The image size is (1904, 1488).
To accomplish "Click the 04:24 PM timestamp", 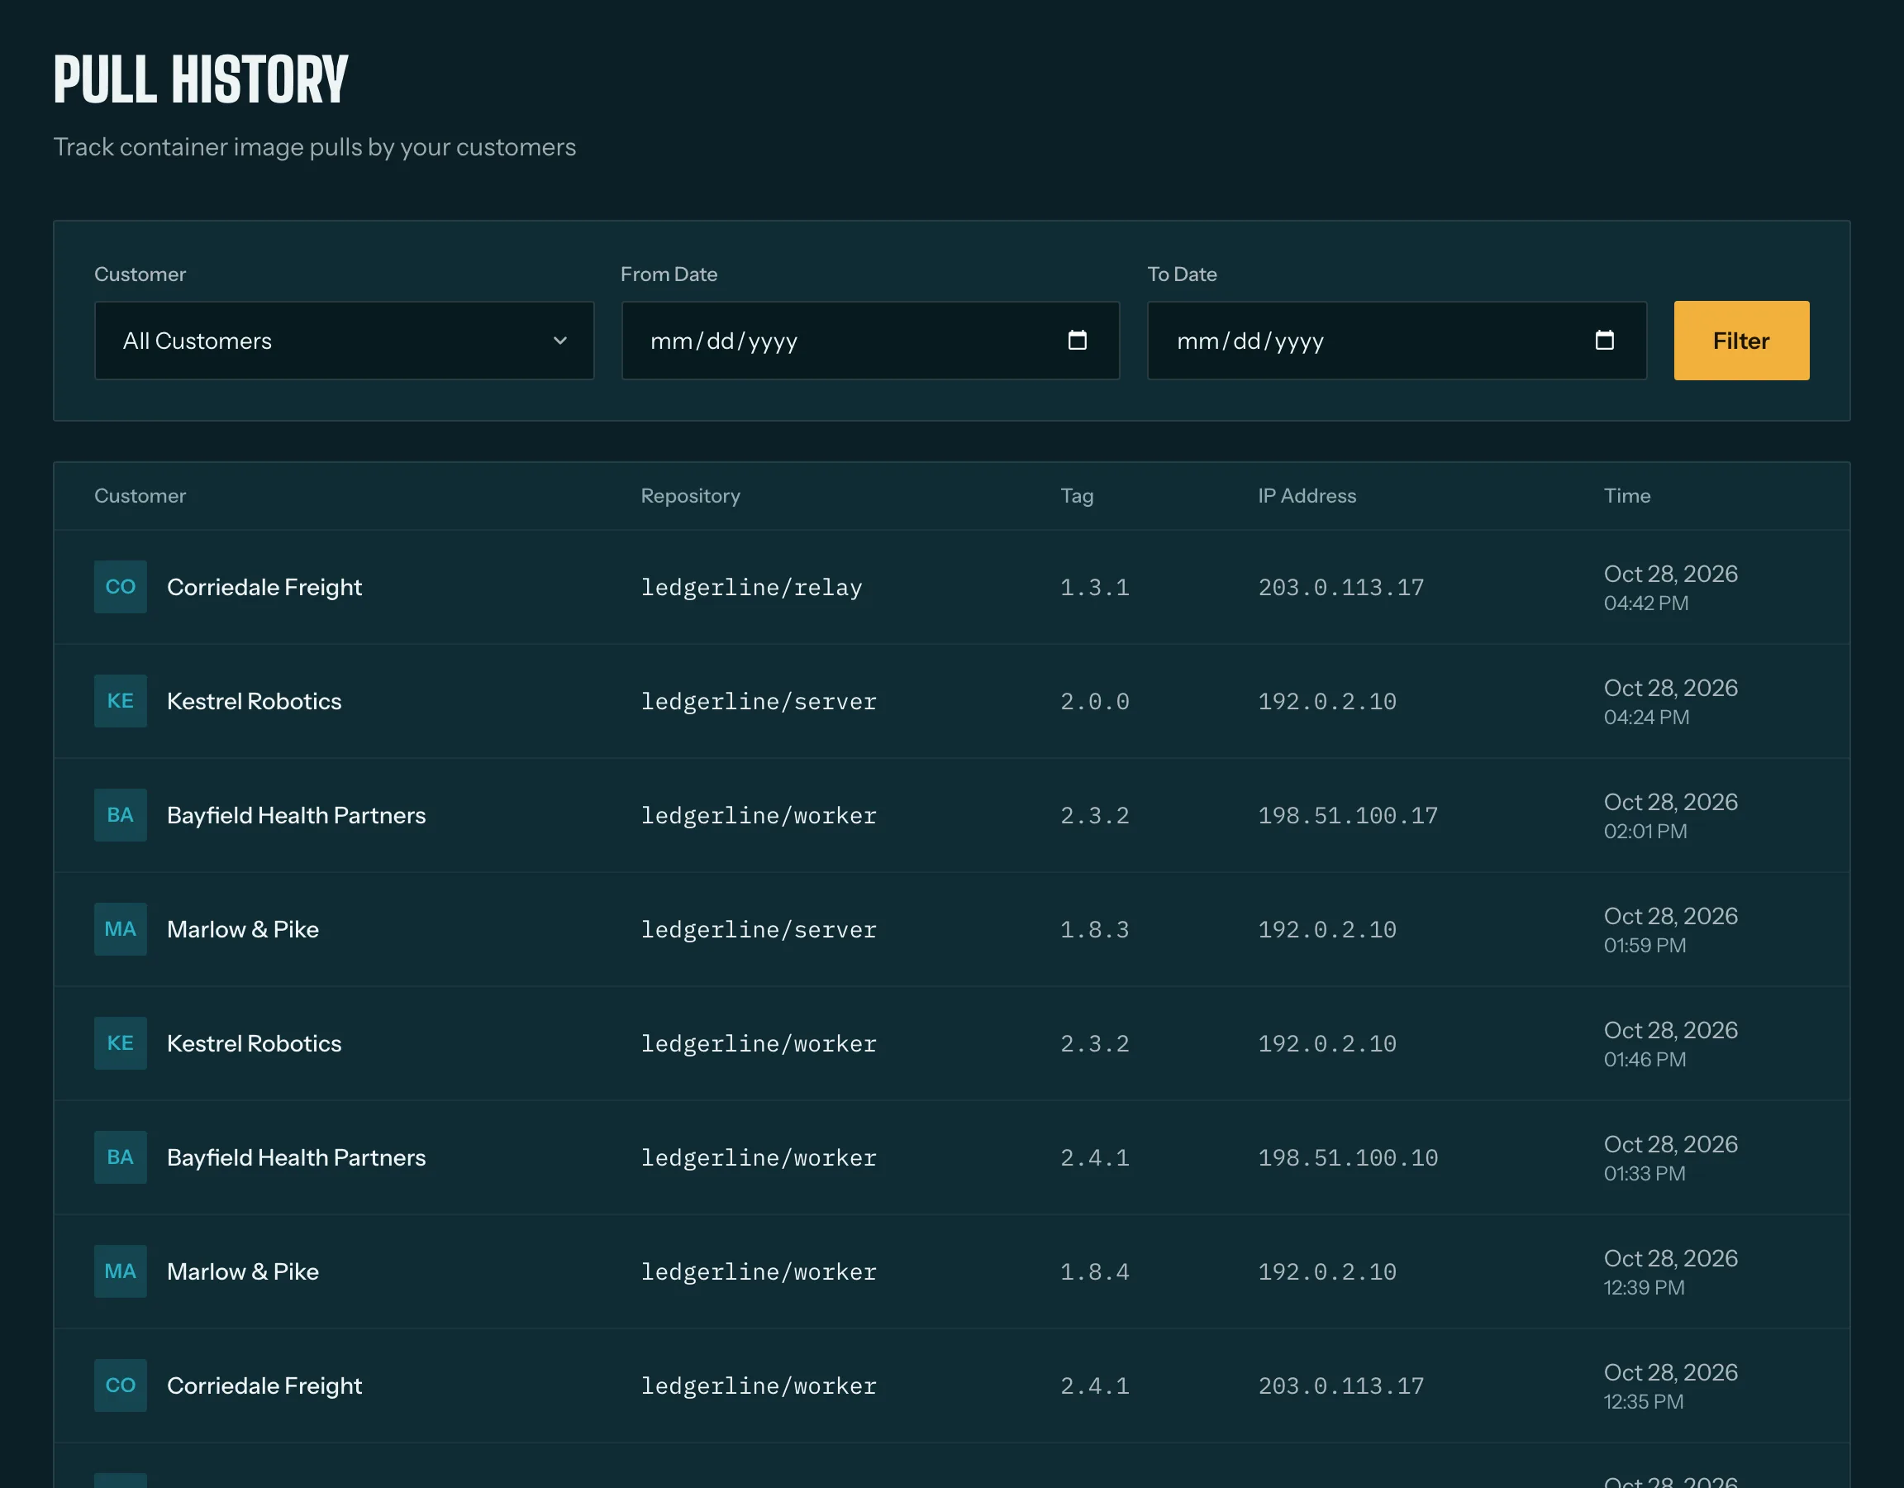I will tap(1646, 717).
